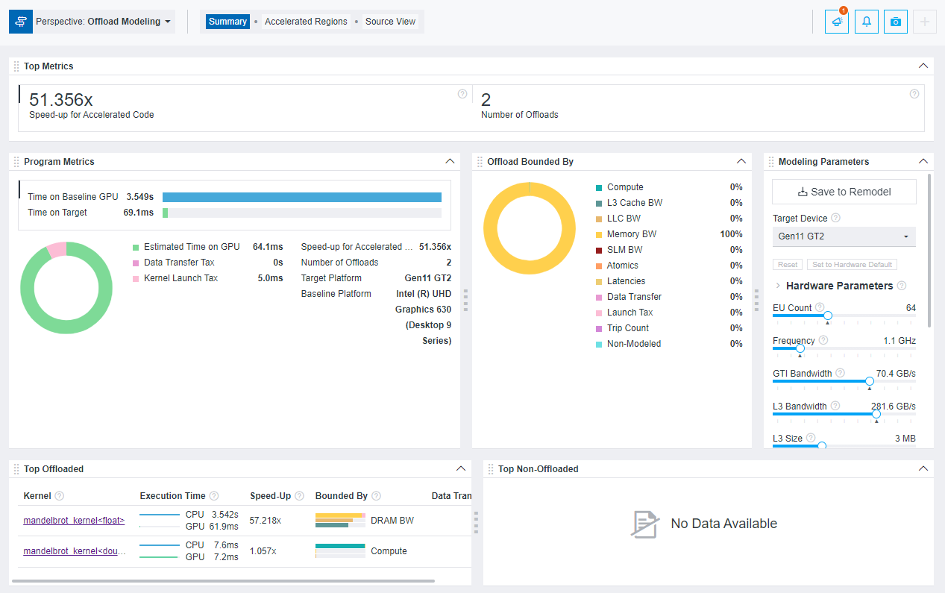Click the bell notifications icon

pos(866,22)
